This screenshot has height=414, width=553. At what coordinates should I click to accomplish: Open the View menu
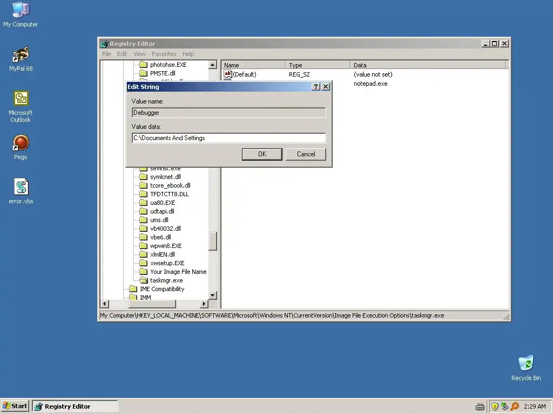tap(139, 54)
